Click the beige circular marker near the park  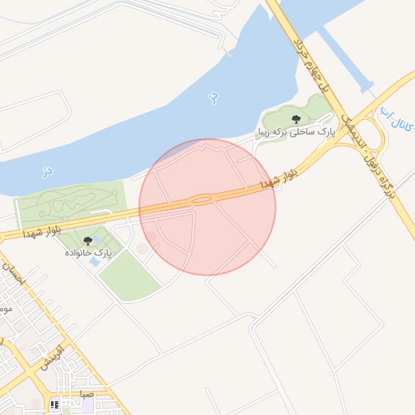pos(142,249)
